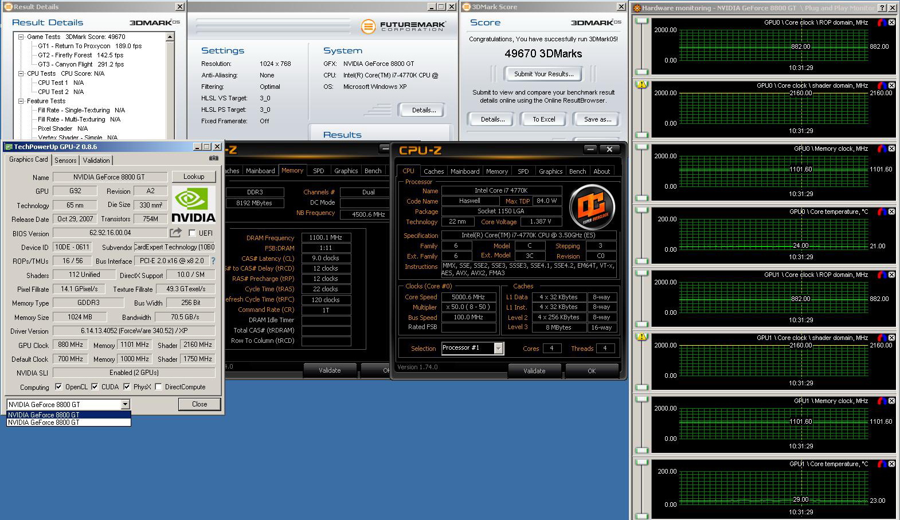
Task: Click the GPU-Z screenshot camera icon
Action: click(214, 158)
